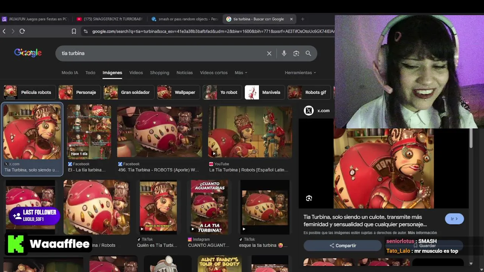Switch to smash or pass random objects tab
Screen dimensions: 484x272
[x=185, y=19]
